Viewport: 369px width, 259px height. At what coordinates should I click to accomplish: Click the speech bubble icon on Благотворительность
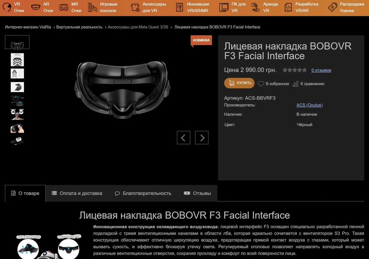click(117, 194)
